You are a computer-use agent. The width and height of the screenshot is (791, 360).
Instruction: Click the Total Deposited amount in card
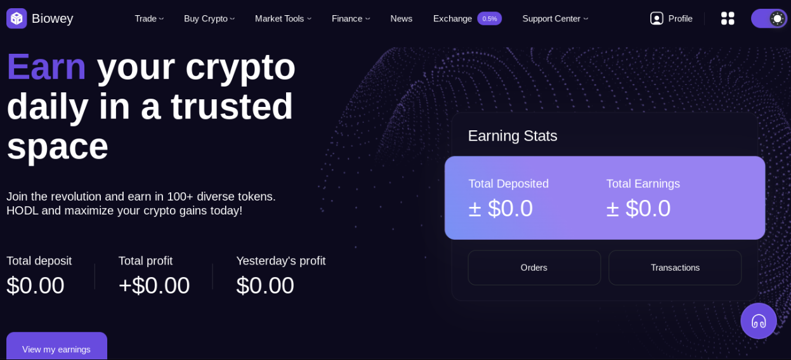[500, 209]
